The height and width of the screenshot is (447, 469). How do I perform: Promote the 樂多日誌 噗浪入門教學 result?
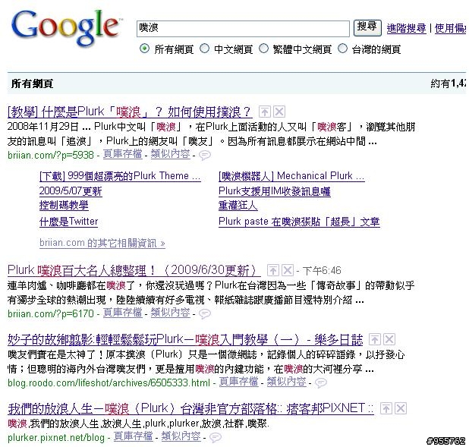tap(374, 339)
